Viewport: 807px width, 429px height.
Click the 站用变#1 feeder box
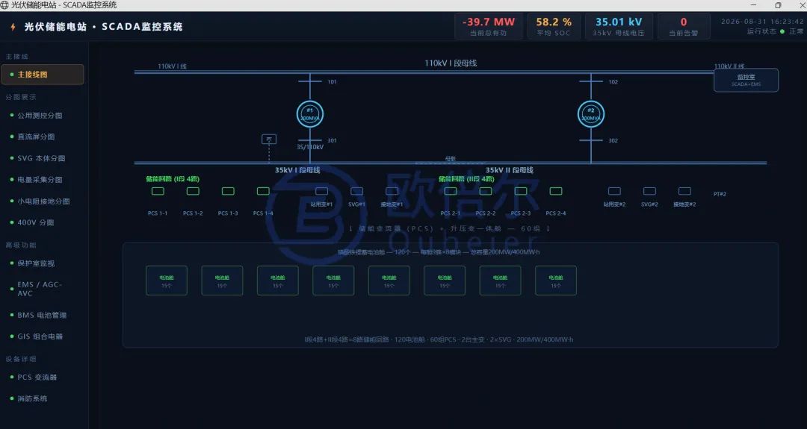(321, 191)
